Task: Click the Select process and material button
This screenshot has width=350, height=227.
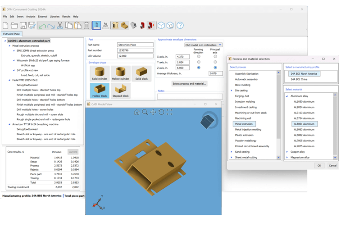Action: pyautogui.click(x=190, y=84)
